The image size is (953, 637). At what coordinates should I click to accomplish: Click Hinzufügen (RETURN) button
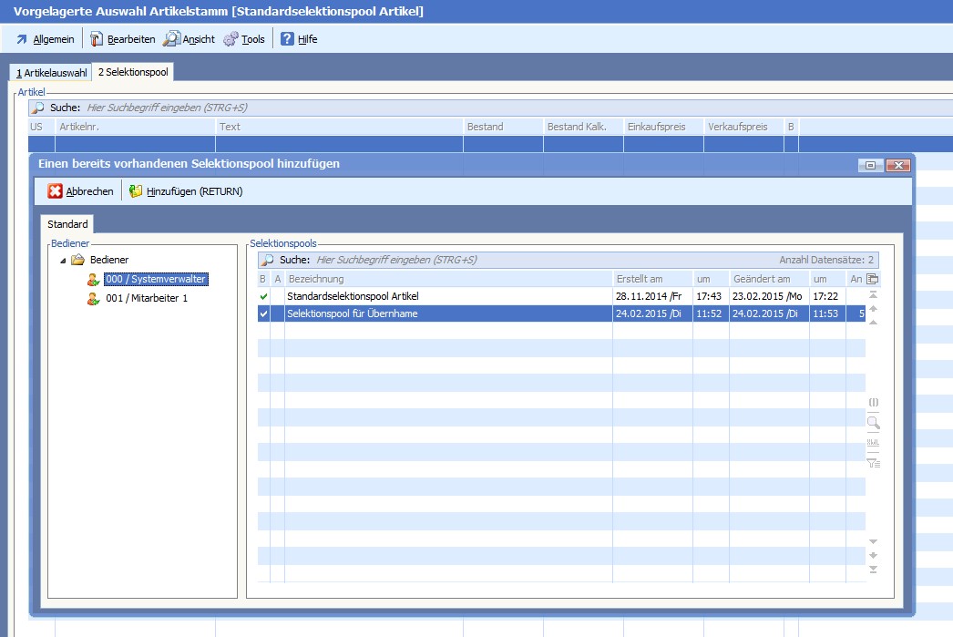tap(186, 191)
